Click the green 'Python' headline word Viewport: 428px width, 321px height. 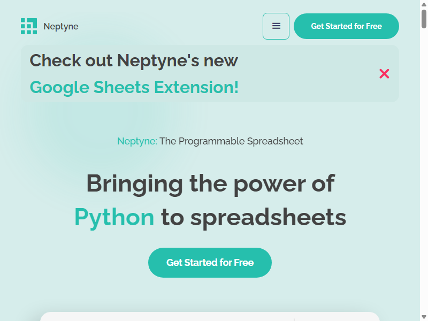point(114,218)
